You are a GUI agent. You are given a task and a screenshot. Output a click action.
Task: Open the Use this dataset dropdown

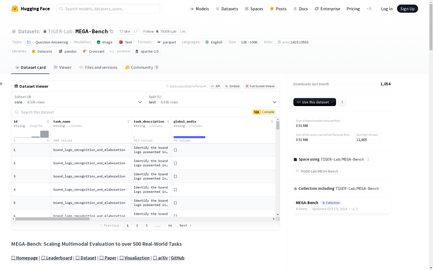(x=315, y=102)
